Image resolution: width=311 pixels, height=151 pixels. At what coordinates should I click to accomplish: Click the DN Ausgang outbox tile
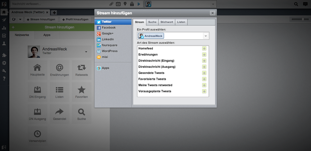coord(37,114)
